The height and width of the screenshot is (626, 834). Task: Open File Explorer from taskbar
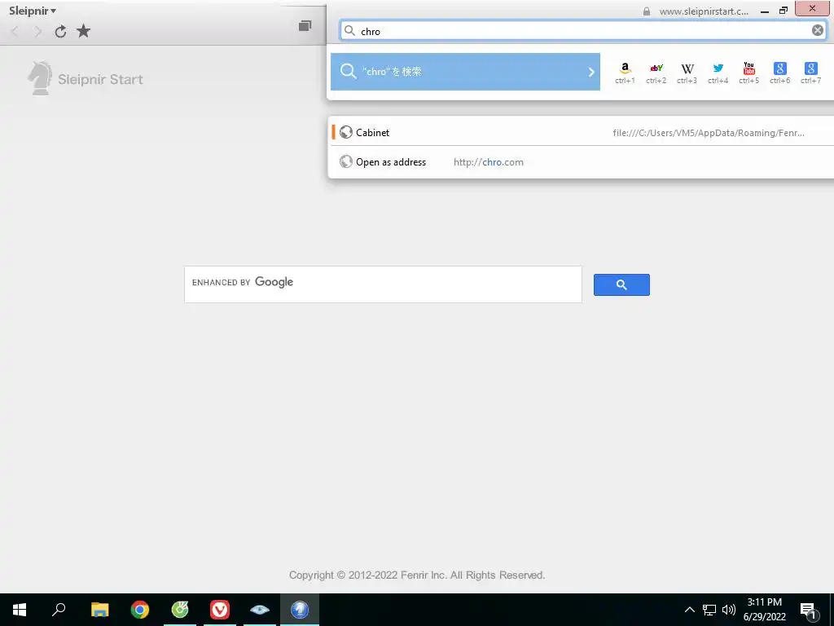click(99, 610)
